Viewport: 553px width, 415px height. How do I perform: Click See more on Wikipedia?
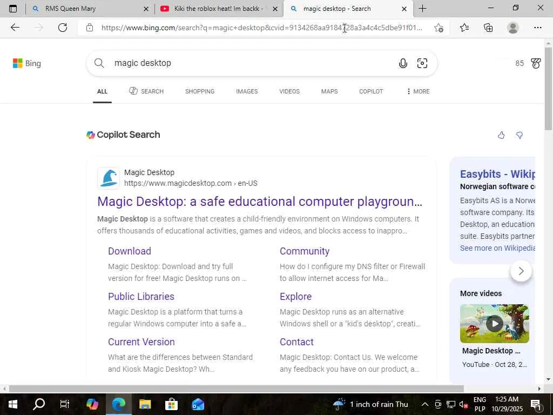click(x=497, y=248)
